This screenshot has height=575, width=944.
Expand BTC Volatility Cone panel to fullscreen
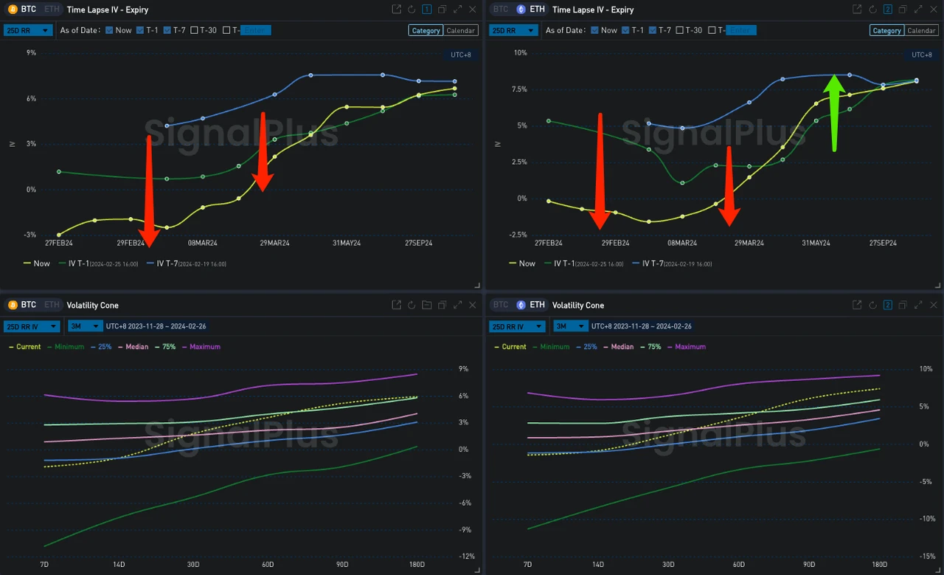(458, 305)
